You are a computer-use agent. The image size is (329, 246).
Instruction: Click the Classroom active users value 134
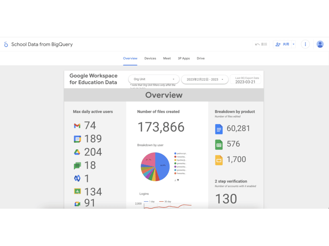pos(93,191)
